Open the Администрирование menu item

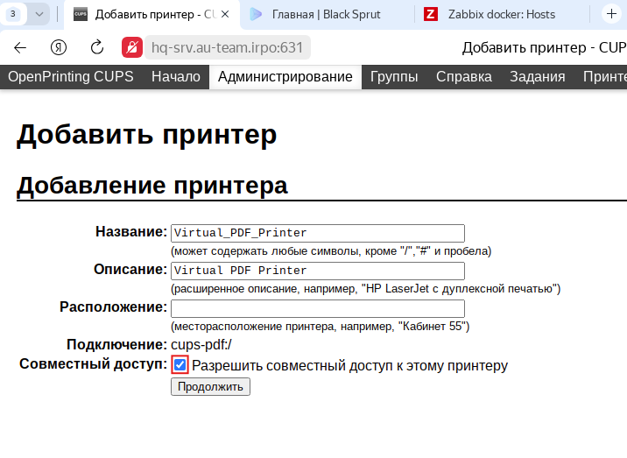tap(285, 77)
